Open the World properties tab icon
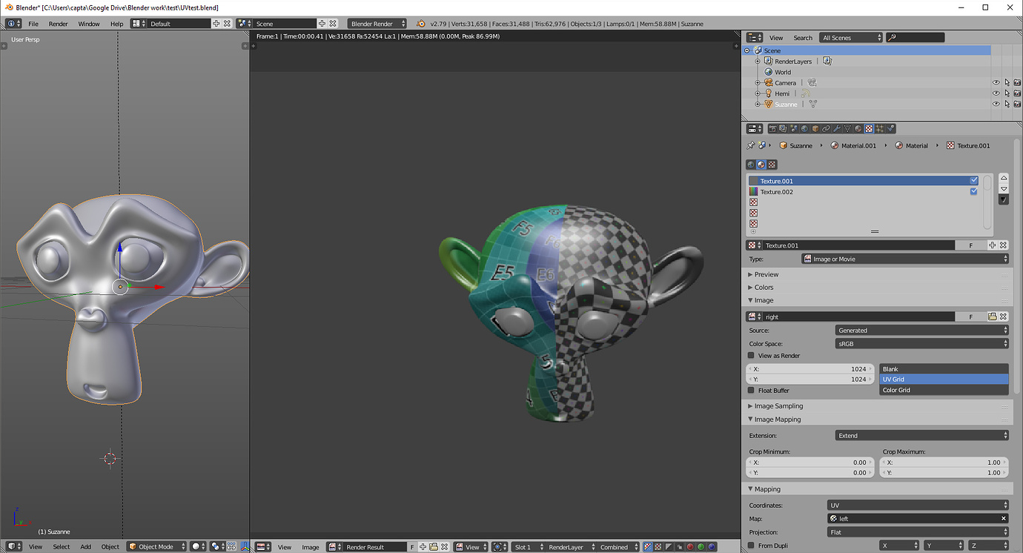This screenshot has height=553, width=1023. point(804,128)
